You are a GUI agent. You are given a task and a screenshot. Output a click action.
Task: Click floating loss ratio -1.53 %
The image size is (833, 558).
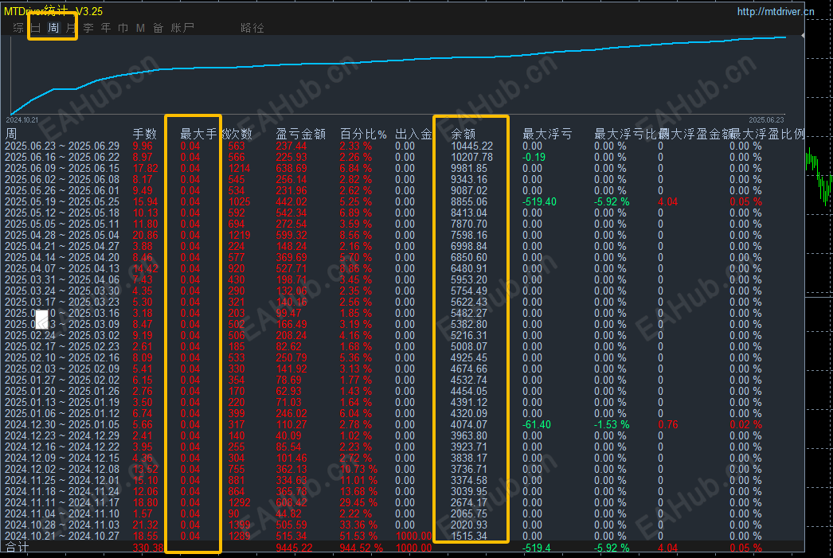612,425
